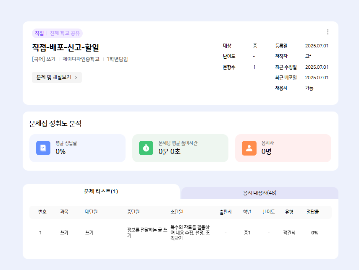359x270 pixels.
Task: Click the title 직접-배포-신고-할일
Action: click(66, 47)
